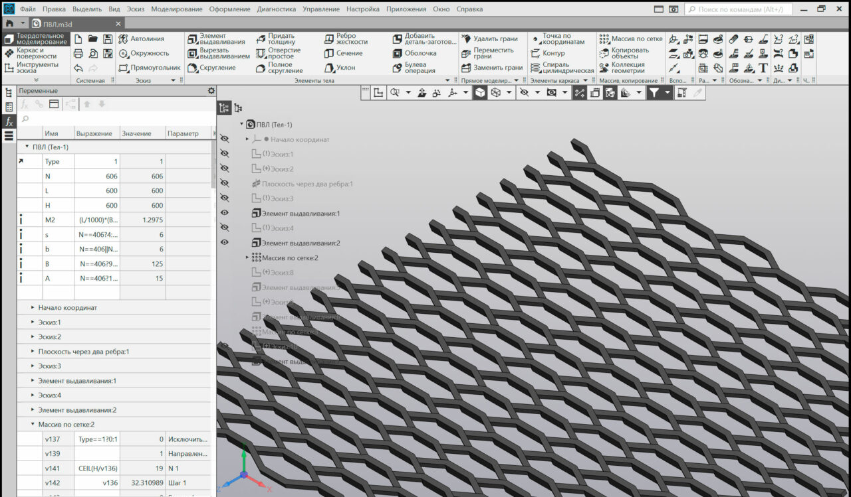Image resolution: width=851 pixels, height=497 pixels.
Task: Click Удалить грани tool
Action: click(489, 38)
